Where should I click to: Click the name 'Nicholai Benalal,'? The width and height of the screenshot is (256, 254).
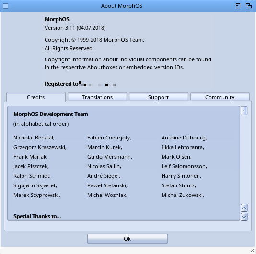[x=34, y=138]
